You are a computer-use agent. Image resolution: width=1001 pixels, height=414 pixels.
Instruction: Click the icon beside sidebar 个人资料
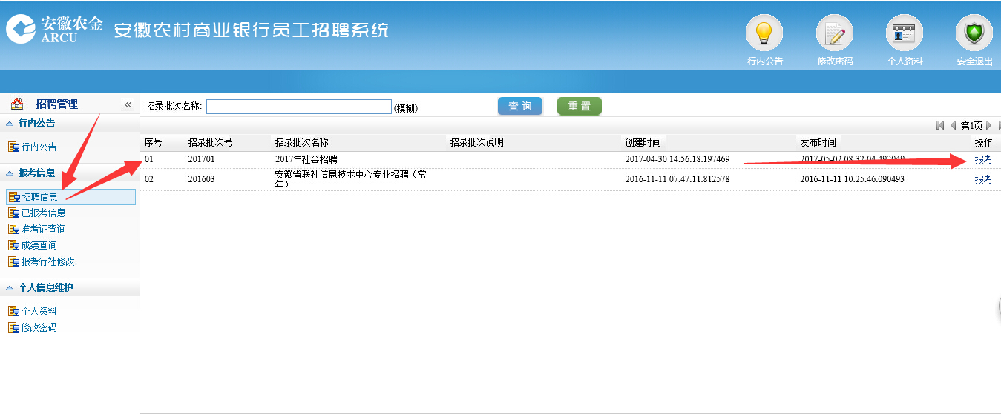13,311
